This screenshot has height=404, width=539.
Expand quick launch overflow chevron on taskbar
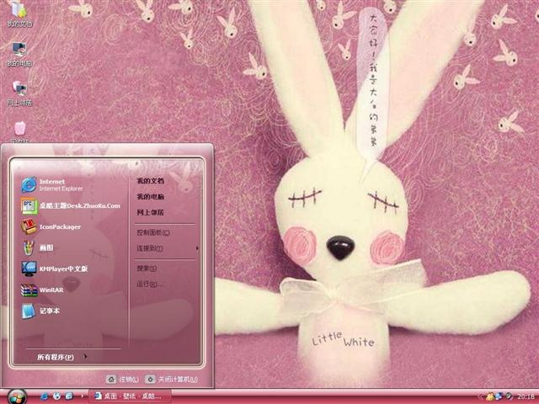click(82, 396)
